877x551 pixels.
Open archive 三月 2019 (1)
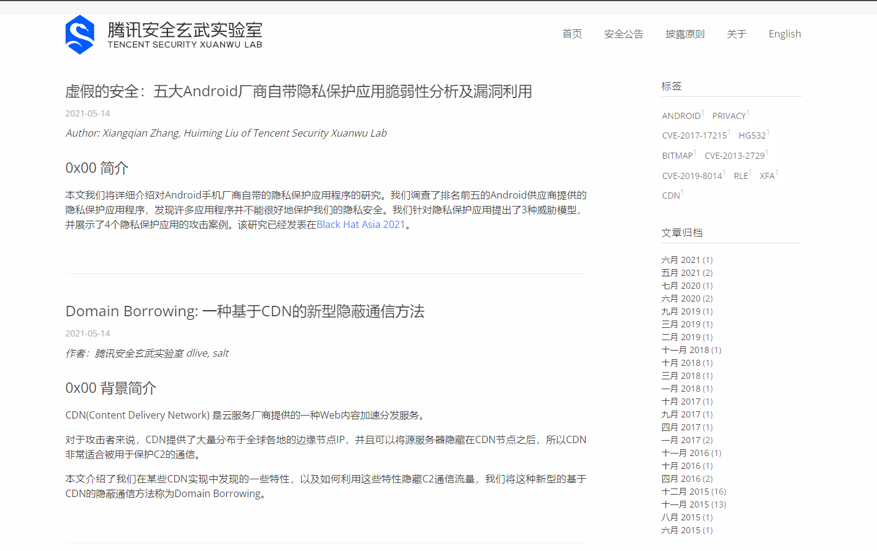pos(687,324)
